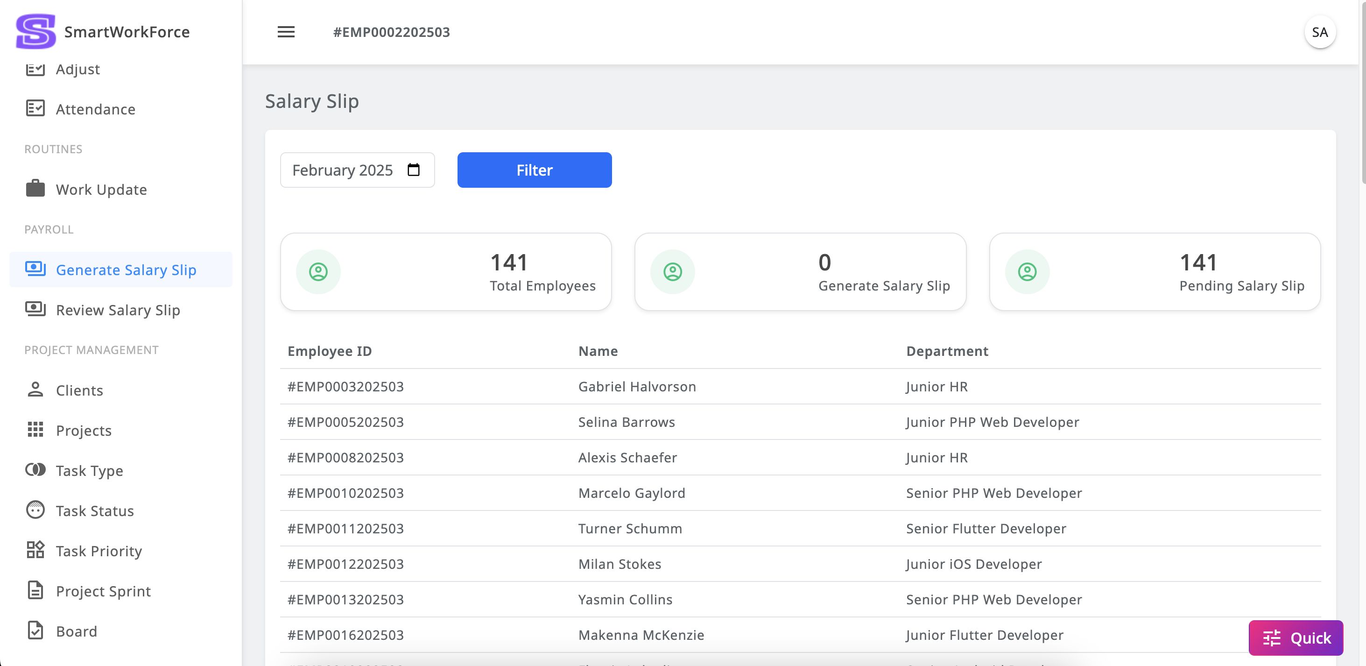This screenshot has height=666, width=1366.
Task: Click the Projects grid icon
Action: pos(35,430)
